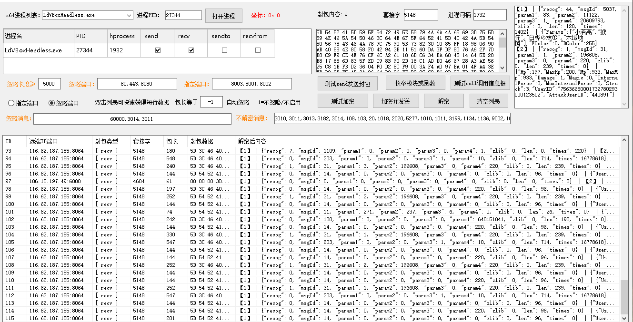This screenshot has width=633, height=322.
Task: Enable the recvfrom checkbox for LdVBoxHeadless.exe
Action: [258, 50]
